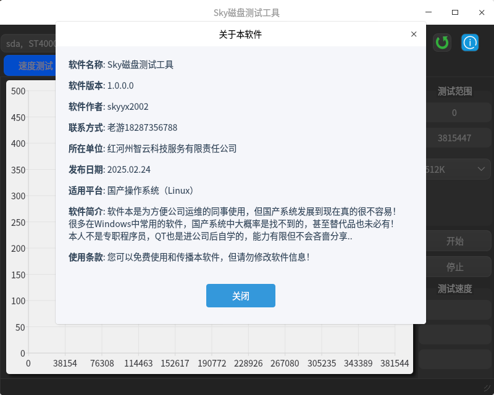Close the 关于本软件 dialog with X
The width and height of the screenshot is (494, 395).
tap(414, 35)
